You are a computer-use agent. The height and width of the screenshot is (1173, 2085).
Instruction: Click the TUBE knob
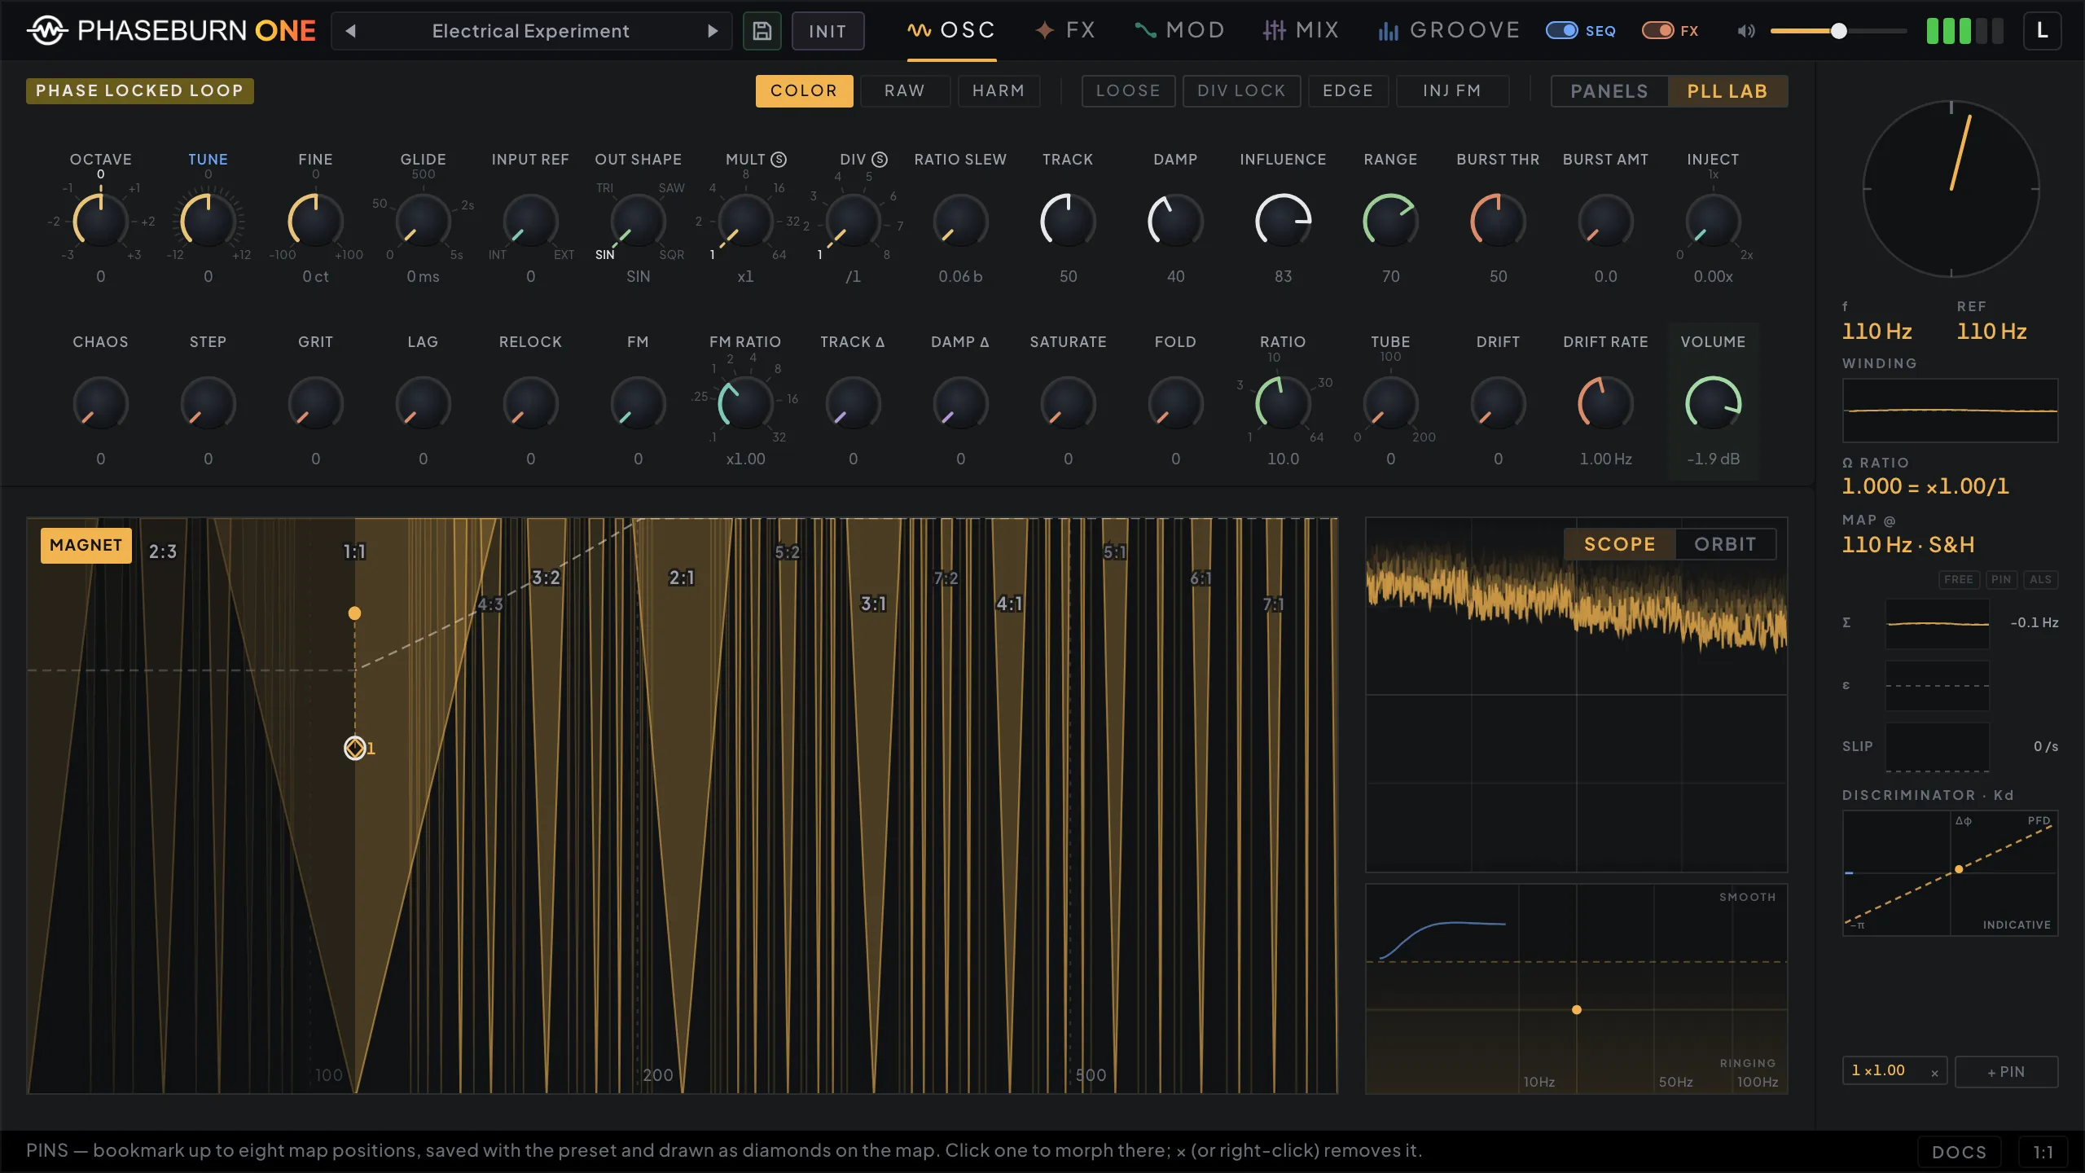pos(1391,403)
